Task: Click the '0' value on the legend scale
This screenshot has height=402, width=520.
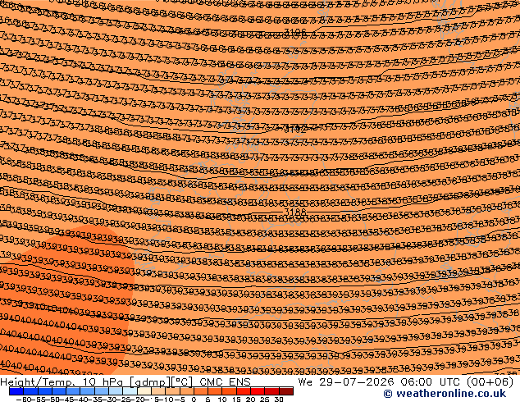Action: click(194, 400)
